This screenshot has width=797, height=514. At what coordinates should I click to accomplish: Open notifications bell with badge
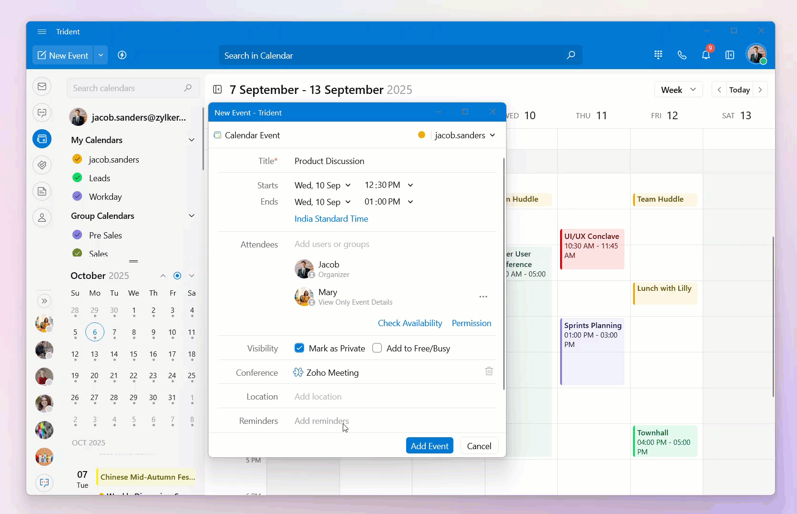tap(706, 54)
